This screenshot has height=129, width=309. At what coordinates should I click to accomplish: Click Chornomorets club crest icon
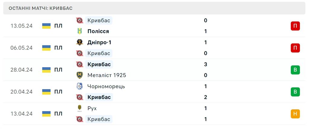coord(80,86)
